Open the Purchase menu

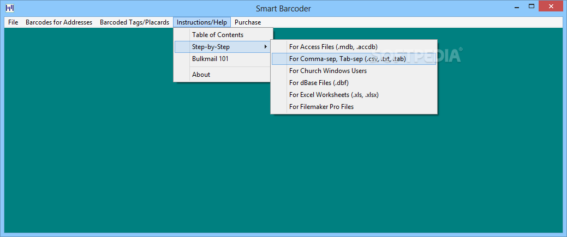pyautogui.click(x=248, y=22)
